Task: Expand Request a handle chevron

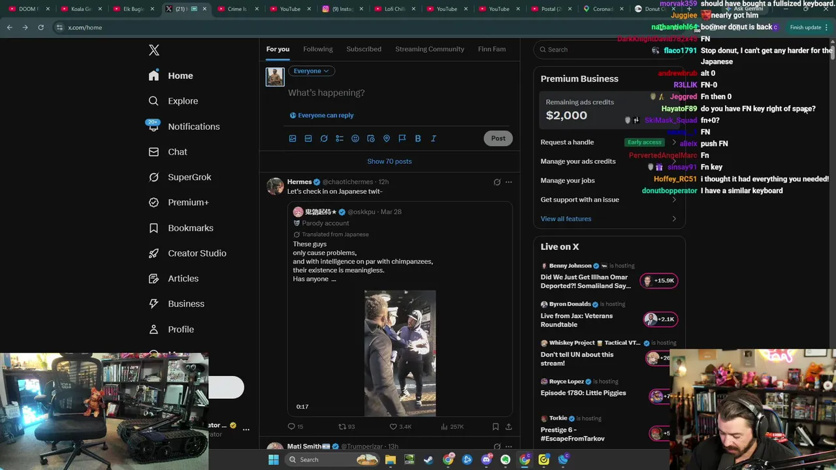Action: (674, 142)
